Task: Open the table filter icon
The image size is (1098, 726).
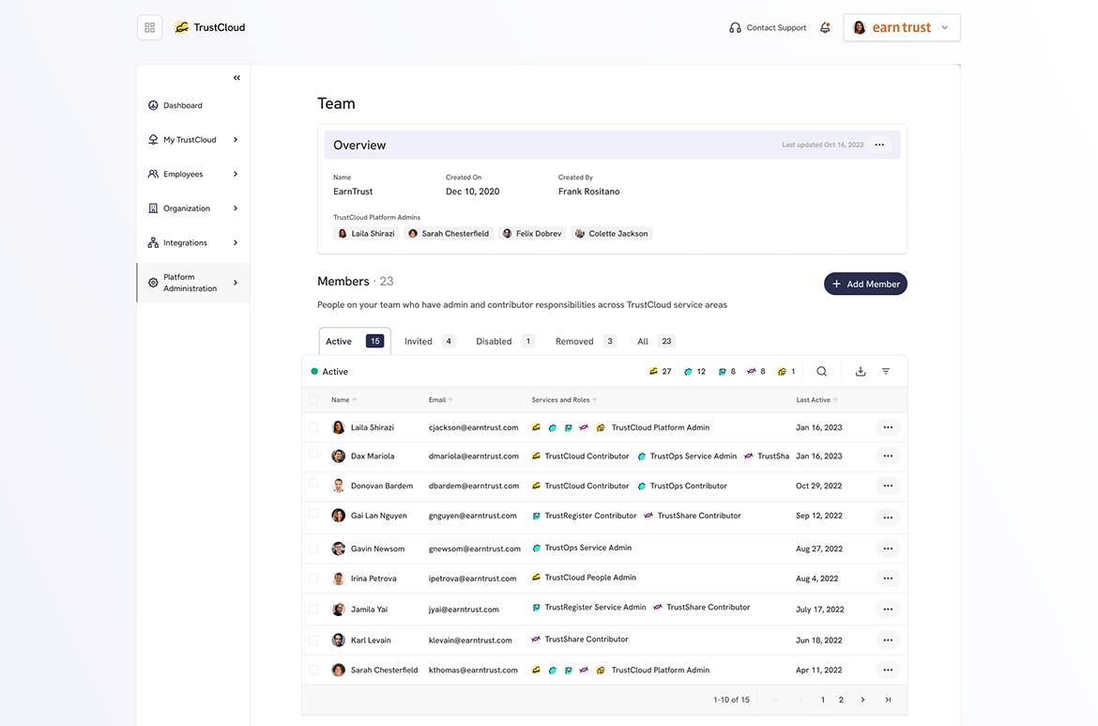Action: point(886,371)
